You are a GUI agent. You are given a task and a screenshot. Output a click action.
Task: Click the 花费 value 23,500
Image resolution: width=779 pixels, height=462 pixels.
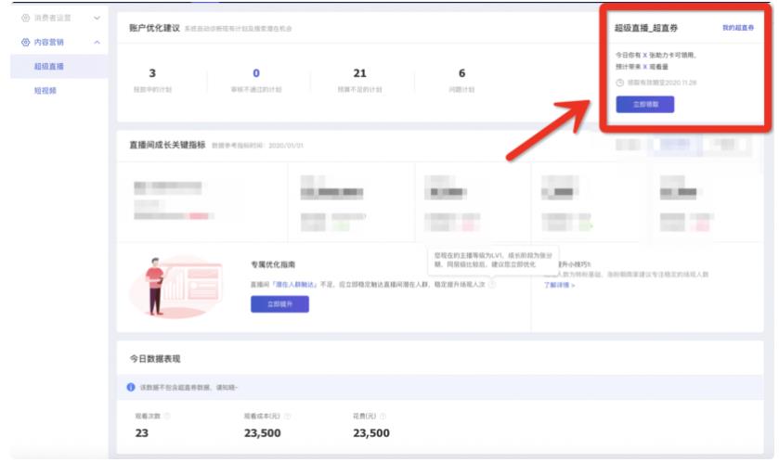click(x=371, y=433)
